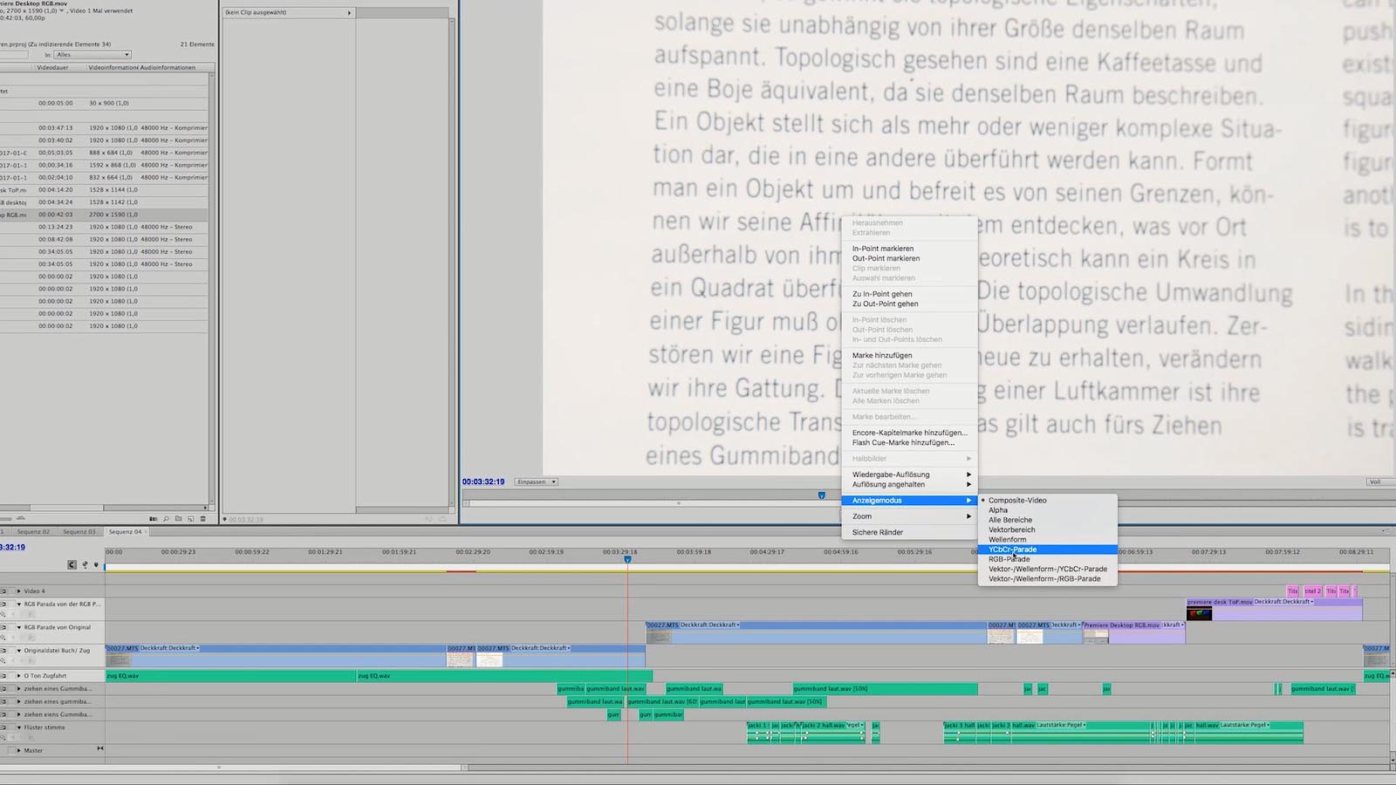Click the program monitor blue playhead marker
Image resolution: width=1396 pixels, height=785 pixels.
click(x=821, y=495)
